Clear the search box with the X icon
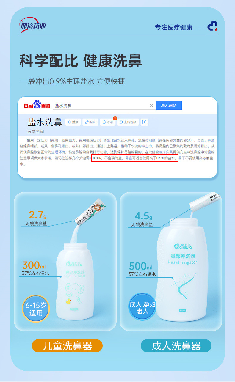 151,106
